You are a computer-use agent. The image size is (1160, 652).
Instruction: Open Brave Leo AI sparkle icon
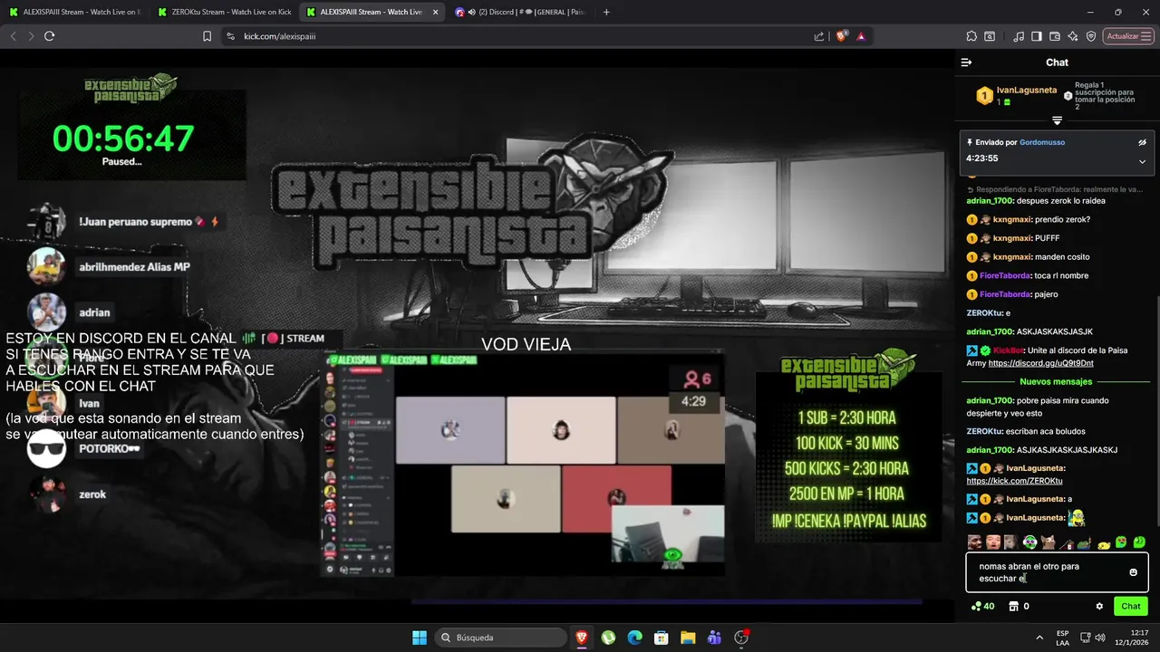pos(1073,36)
